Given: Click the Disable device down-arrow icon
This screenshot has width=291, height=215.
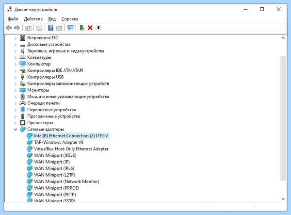Looking at the screenshot, I should coord(98,28).
